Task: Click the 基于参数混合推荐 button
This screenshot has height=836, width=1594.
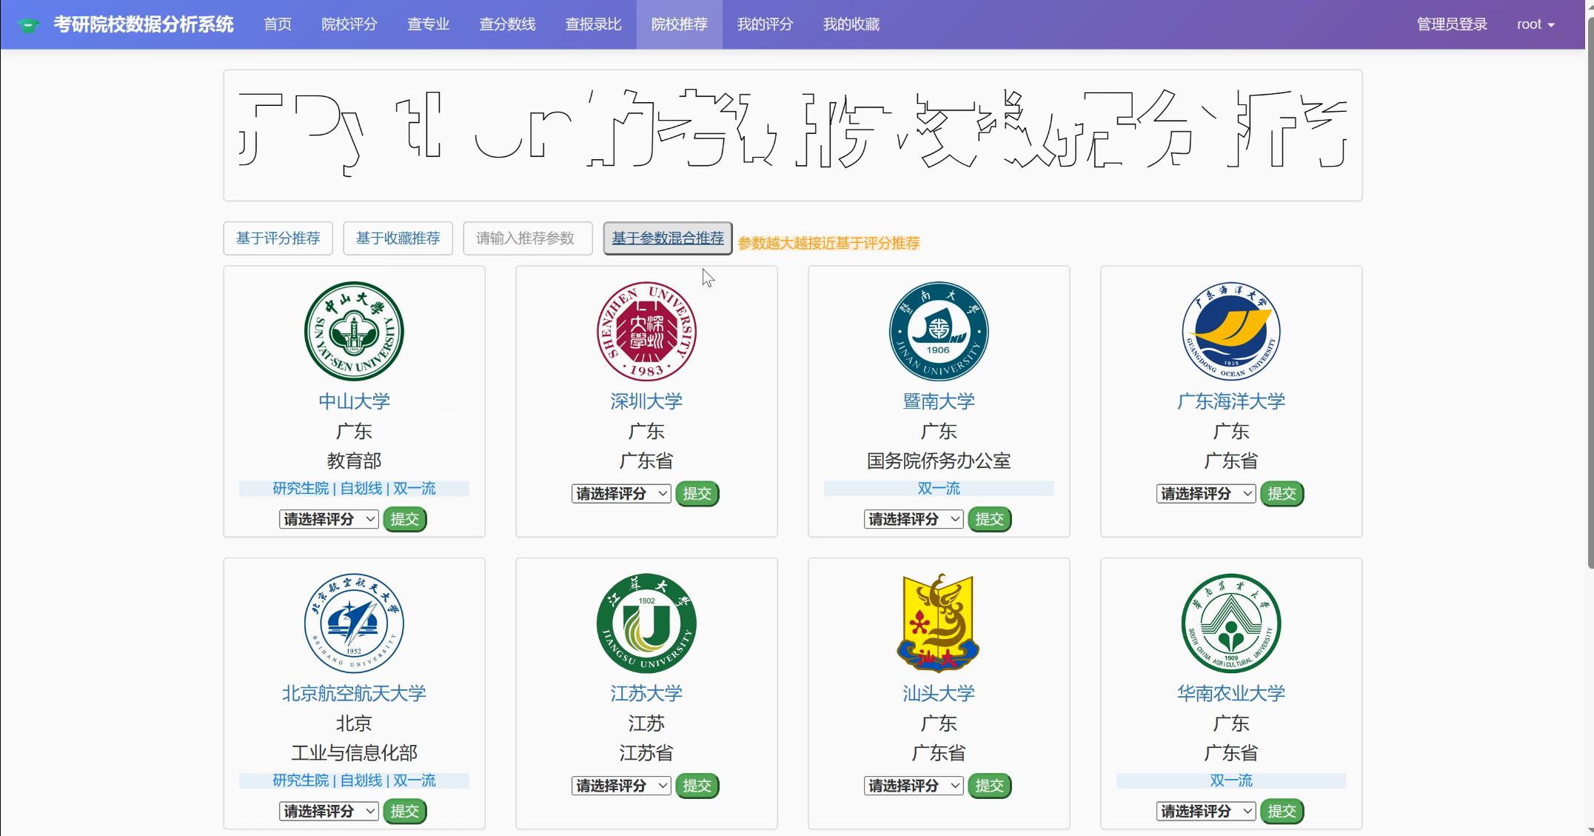Action: (x=668, y=238)
